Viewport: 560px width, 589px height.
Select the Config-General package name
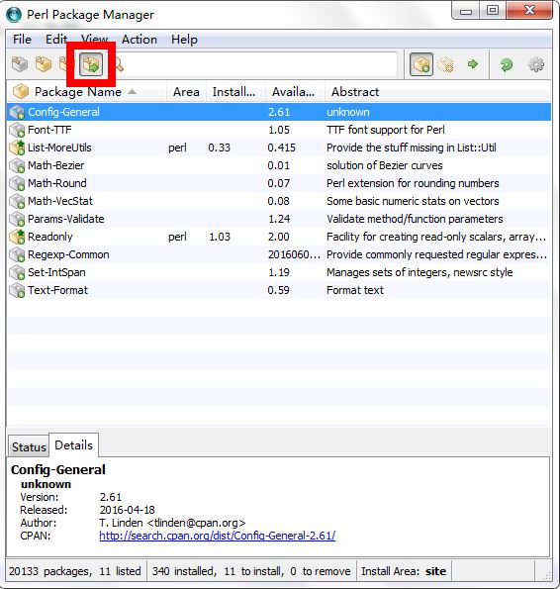(63, 112)
